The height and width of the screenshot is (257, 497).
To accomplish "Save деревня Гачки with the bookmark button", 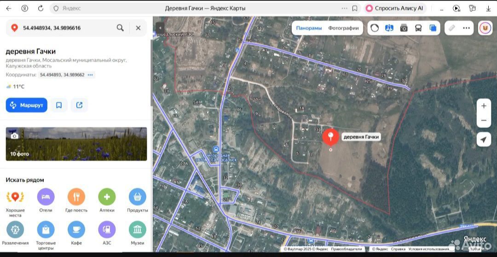I will point(59,105).
